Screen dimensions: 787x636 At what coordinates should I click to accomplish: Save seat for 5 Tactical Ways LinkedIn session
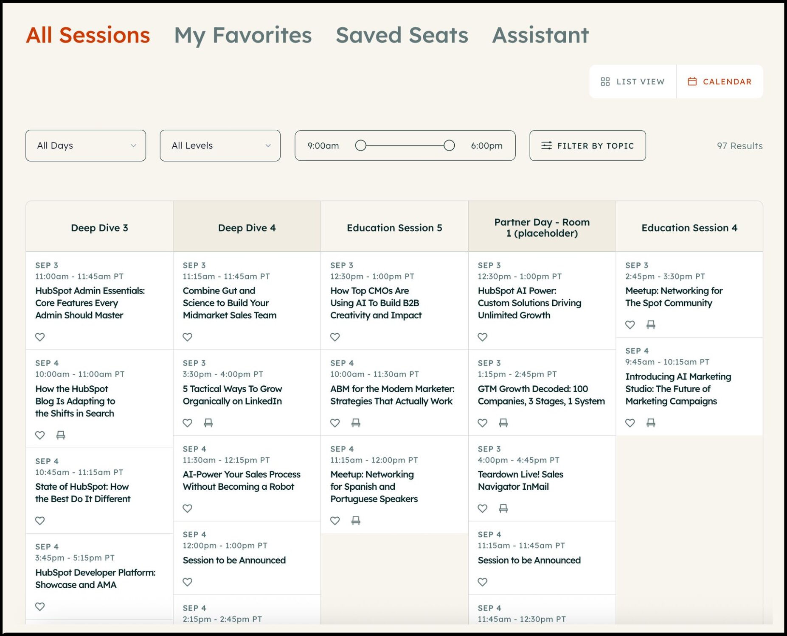tap(208, 423)
